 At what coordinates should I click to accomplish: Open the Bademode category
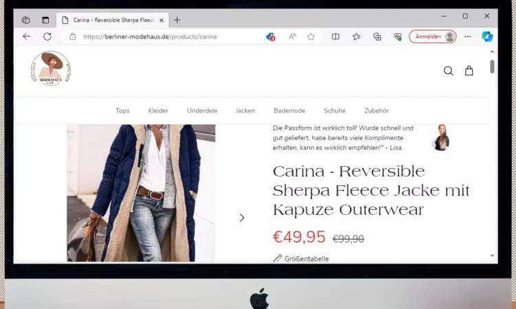click(x=289, y=111)
